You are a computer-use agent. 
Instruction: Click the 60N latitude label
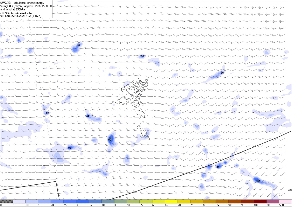(x=289, y=190)
